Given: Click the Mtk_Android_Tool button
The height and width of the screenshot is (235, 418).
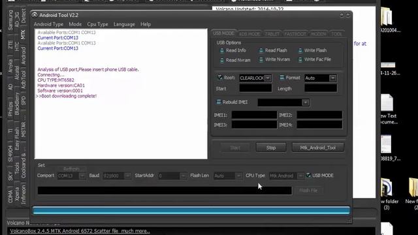Looking at the screenshot, I should coord(318,148).
